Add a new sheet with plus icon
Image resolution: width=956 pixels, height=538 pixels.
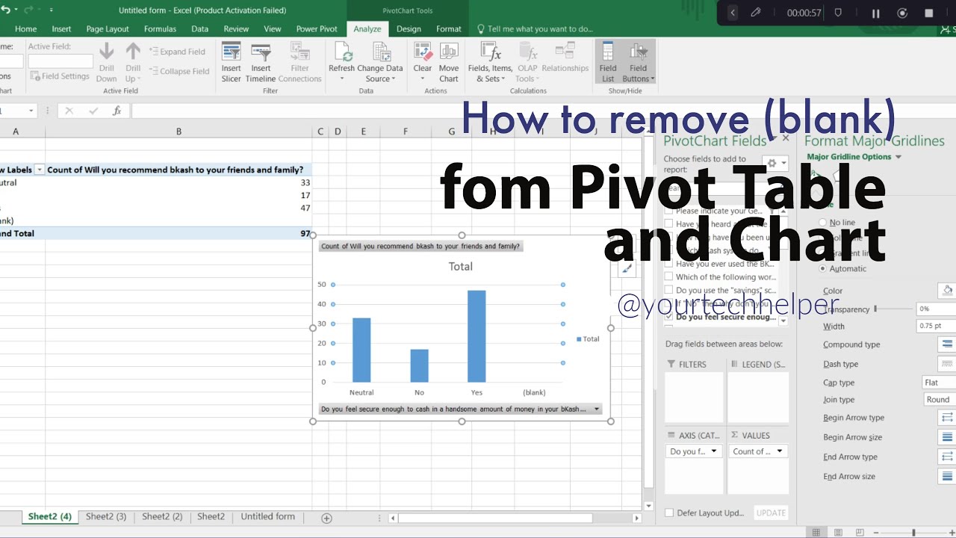tap(326, 518)
